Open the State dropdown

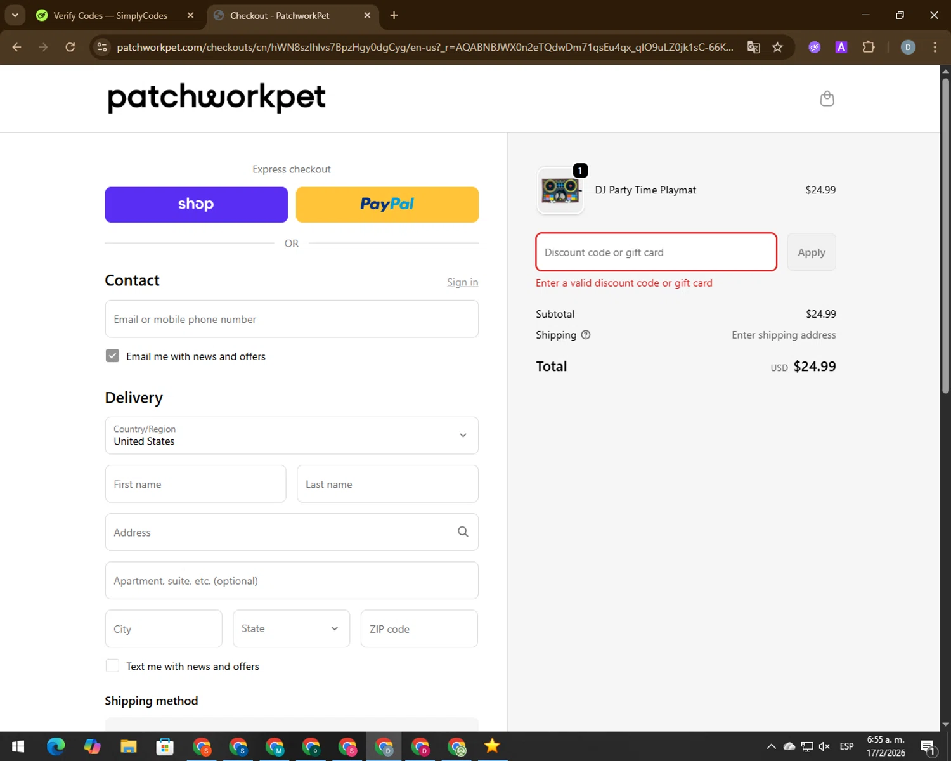pyautogui.click(x=291, y=628)
